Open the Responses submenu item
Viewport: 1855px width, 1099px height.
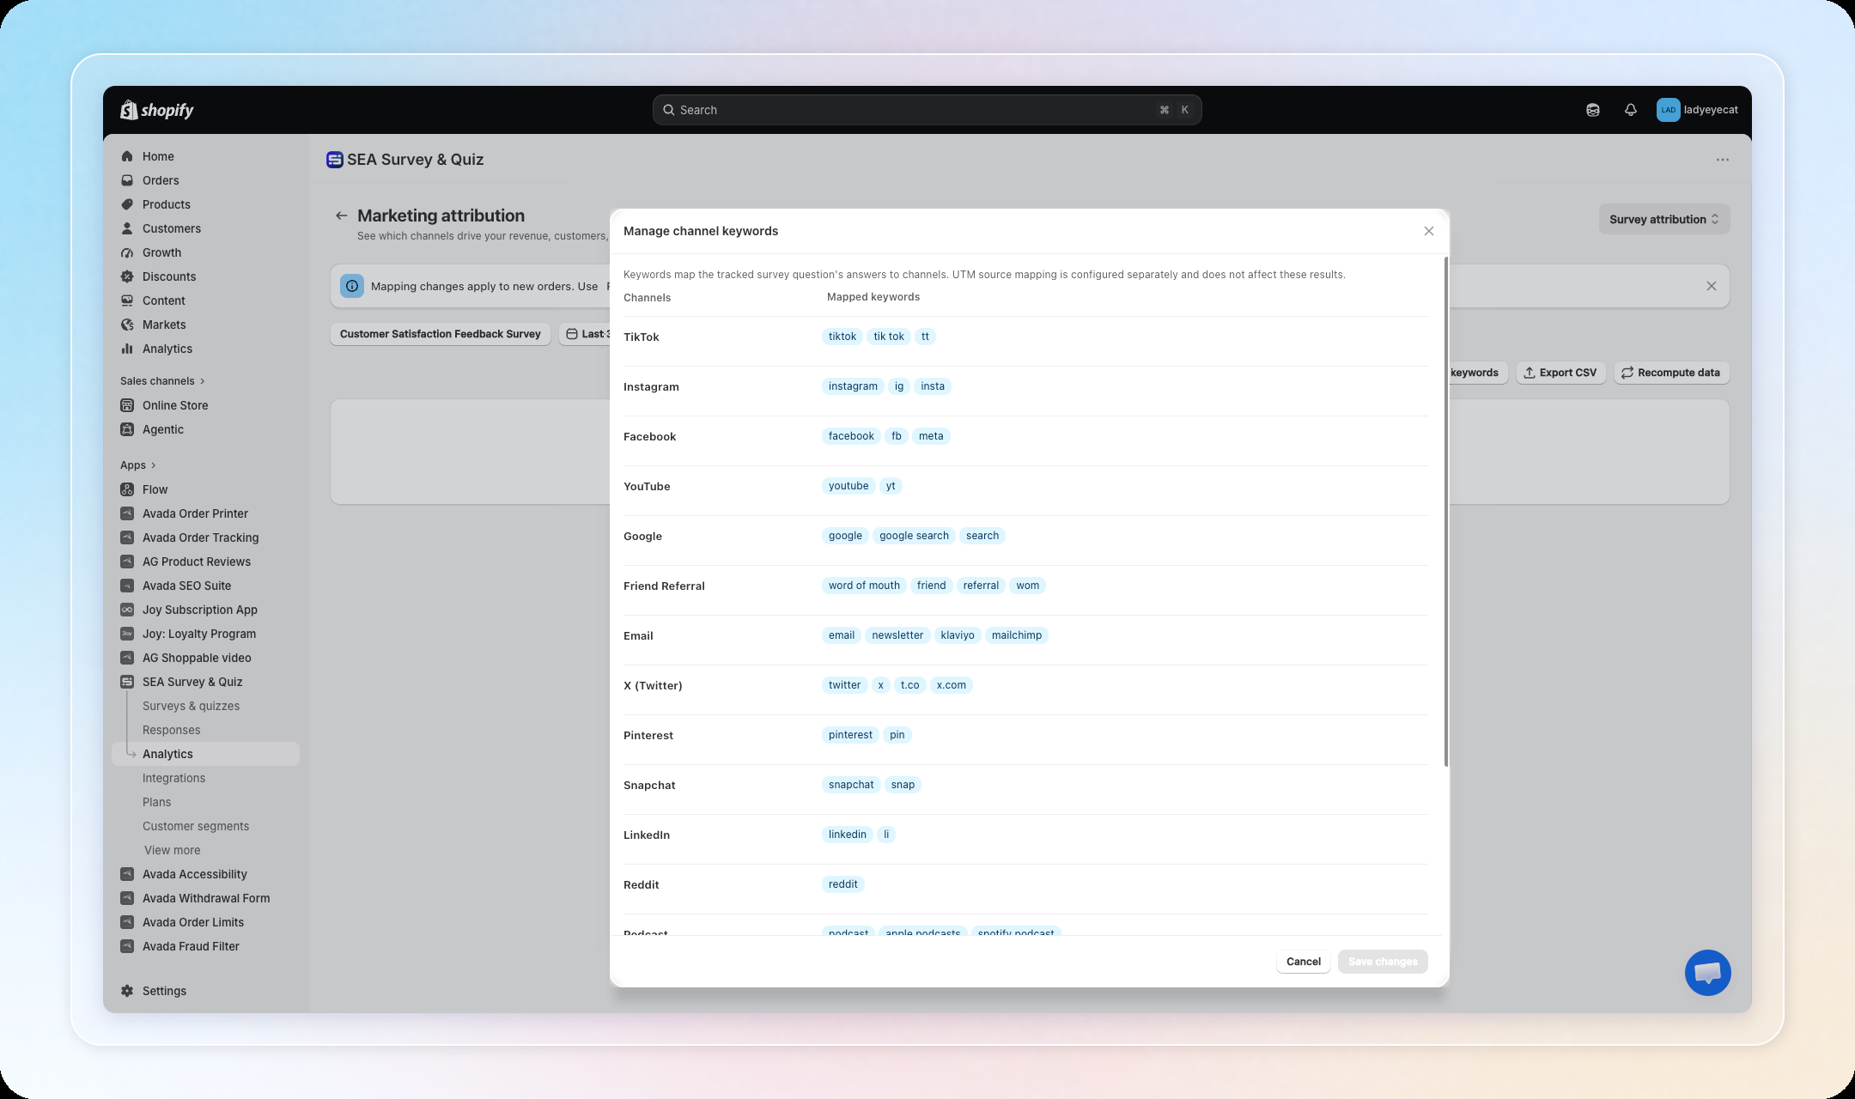pos(171,730)
